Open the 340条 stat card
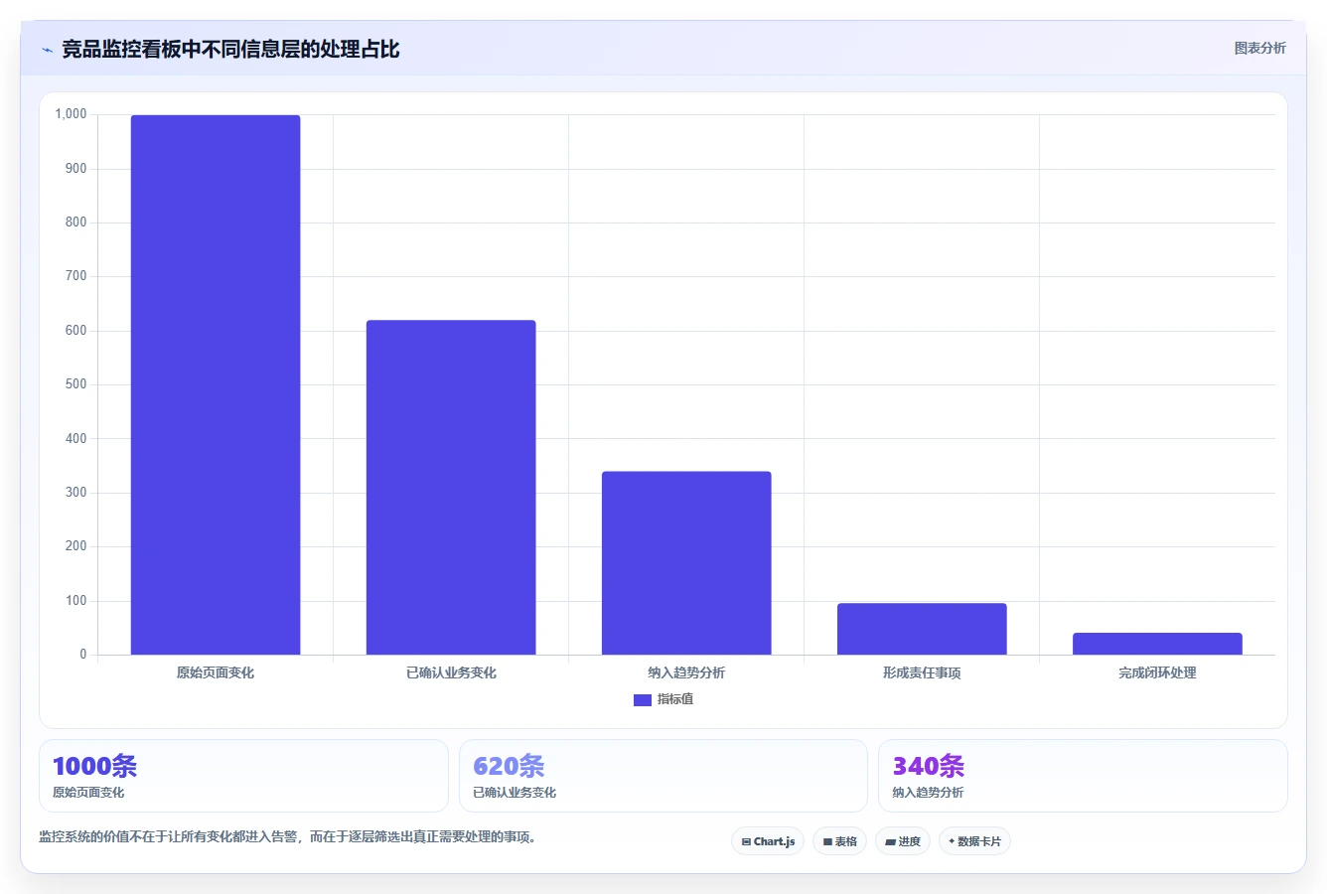 tap(1083, 776)
